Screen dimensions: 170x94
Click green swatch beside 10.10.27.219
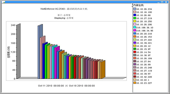click(x=135, y=18)
